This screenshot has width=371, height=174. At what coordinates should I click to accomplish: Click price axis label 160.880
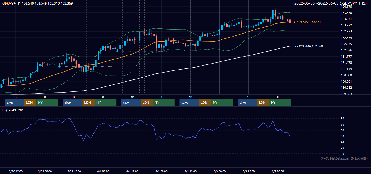click(347, 75)
